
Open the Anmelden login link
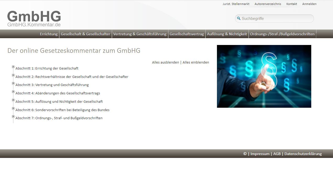(309, 4)
